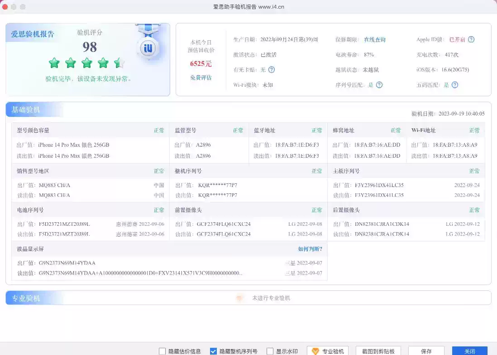Screen dimensions: 497x355
Task: Click the blue 关闭 button
Action: [469, 351]
